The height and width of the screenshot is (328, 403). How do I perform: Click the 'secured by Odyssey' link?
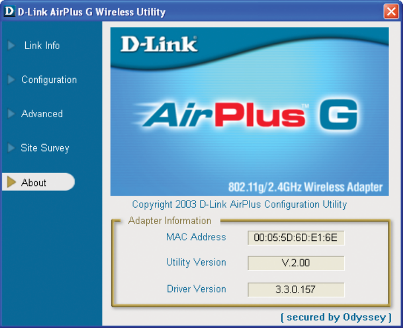click(336, 317)
